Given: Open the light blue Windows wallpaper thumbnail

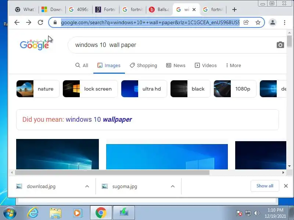Looking at the screenshot, I should point(167,157).
